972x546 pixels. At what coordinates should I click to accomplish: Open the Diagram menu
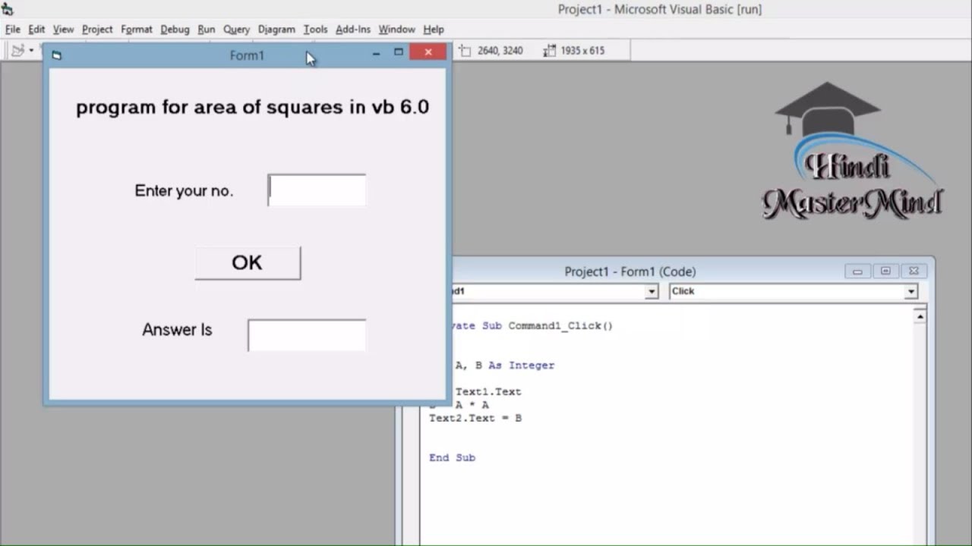tap(276, 30)
